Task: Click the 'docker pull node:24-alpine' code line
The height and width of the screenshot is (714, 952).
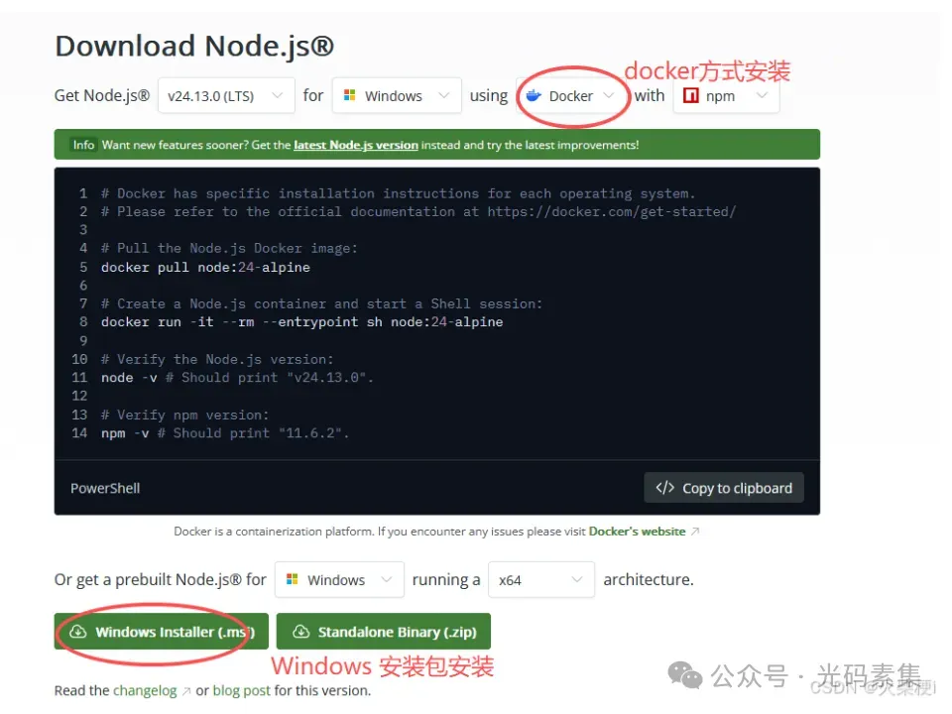Action: [205, 267]
